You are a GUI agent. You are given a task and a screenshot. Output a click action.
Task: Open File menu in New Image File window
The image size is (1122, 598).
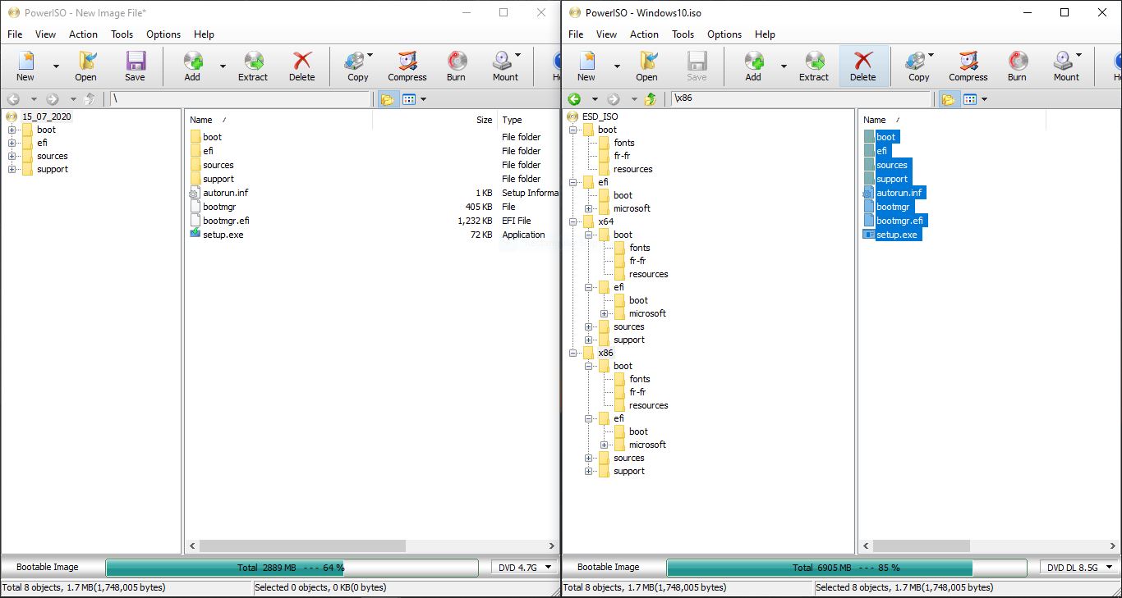coord(15,34)
